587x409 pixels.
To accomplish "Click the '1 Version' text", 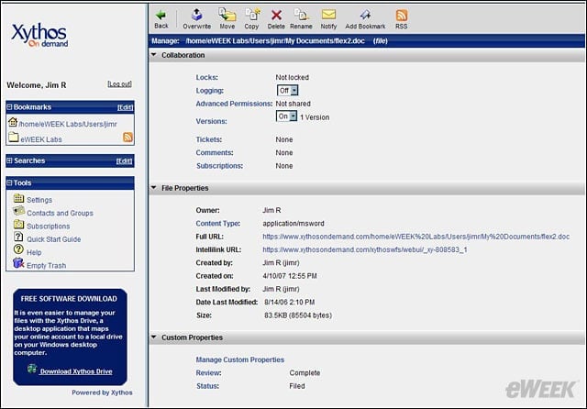I will click(315, 117).
